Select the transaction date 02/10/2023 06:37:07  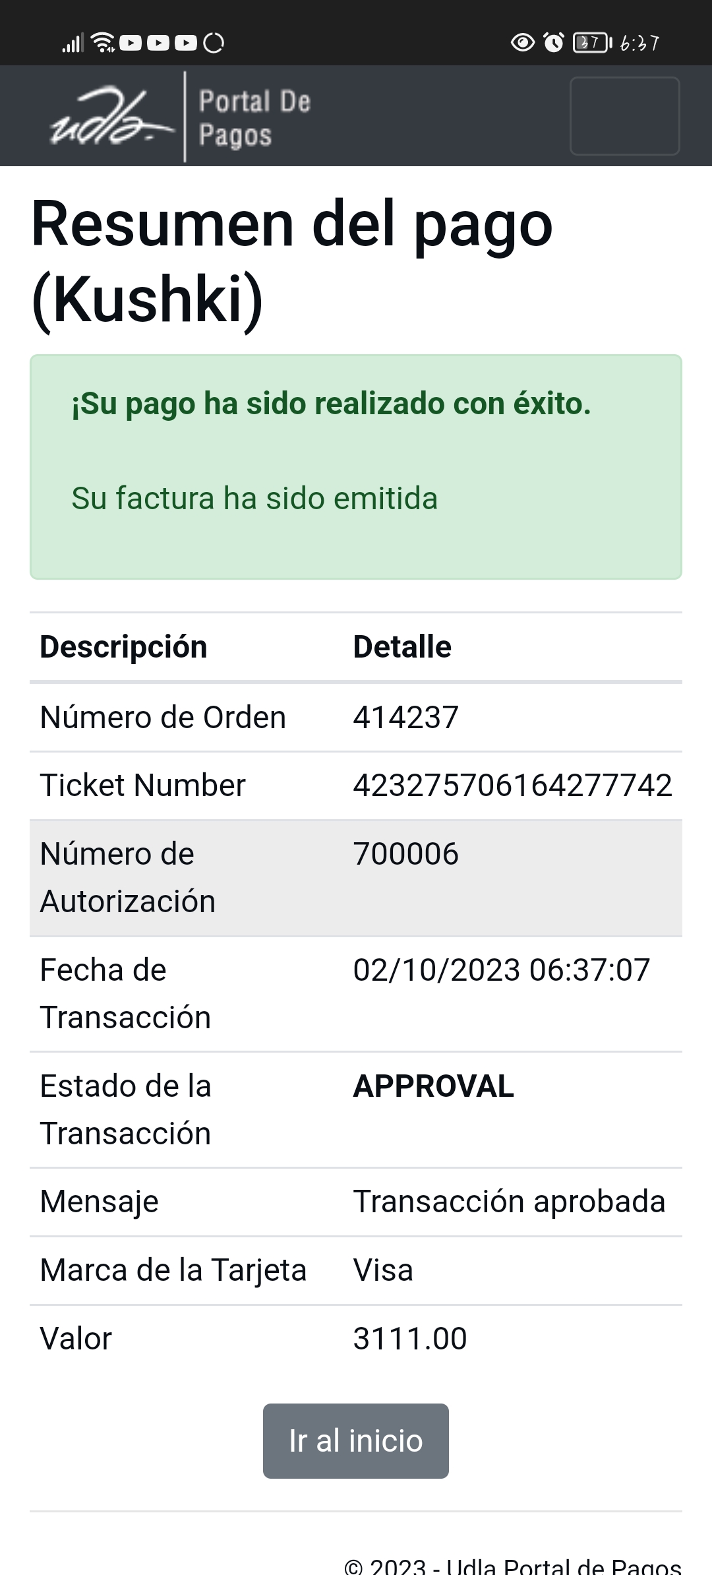pyautogui.click(x=501, y=970)
